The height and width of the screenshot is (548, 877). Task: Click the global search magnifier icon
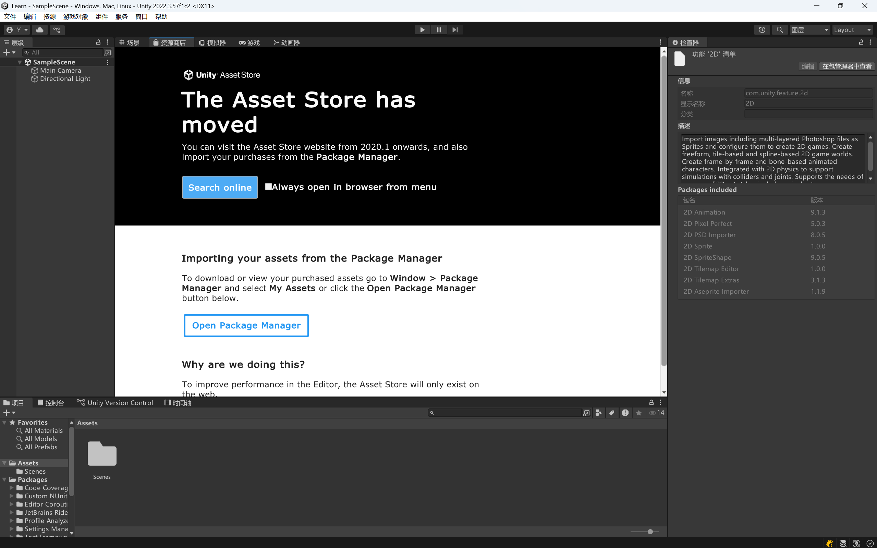pos(780,30)
